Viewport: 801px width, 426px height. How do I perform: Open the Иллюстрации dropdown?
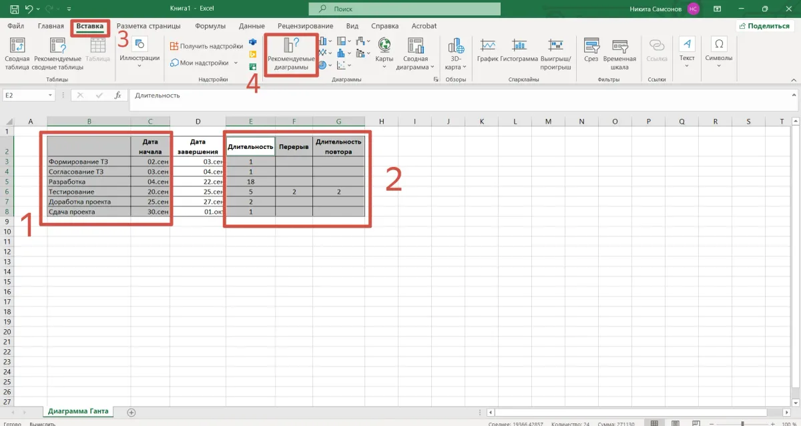(x=139, y=53)
